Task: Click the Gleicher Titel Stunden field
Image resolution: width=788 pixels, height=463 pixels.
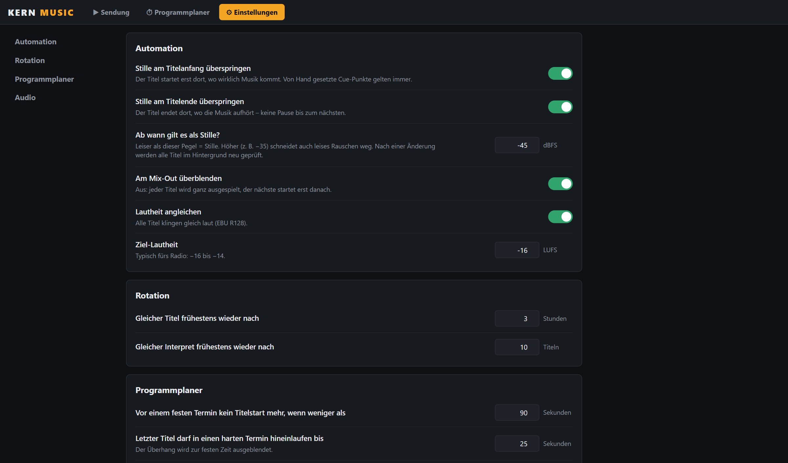Action: coord(517,319)
